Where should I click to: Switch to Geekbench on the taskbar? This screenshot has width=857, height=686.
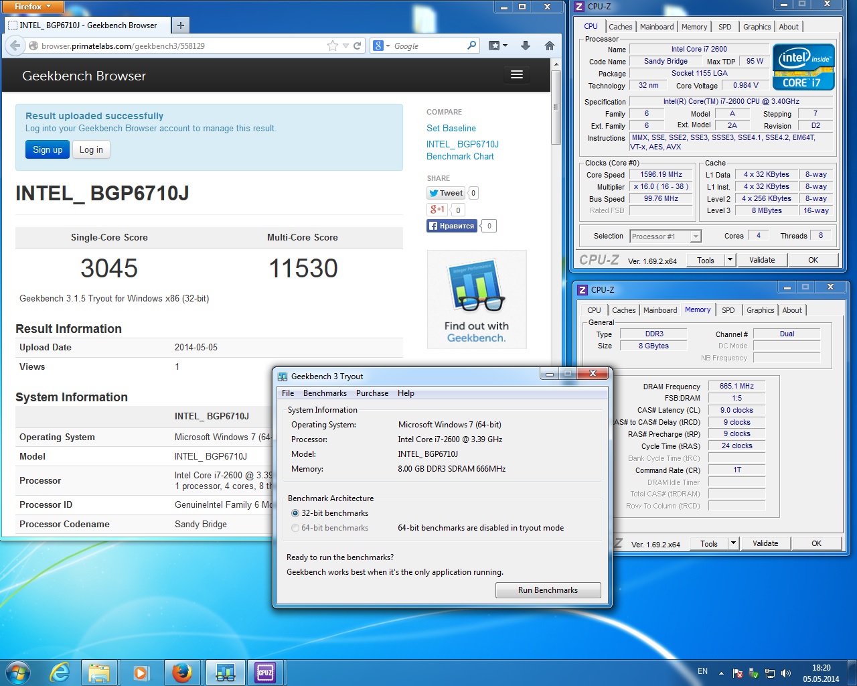(x=225, y=673)
